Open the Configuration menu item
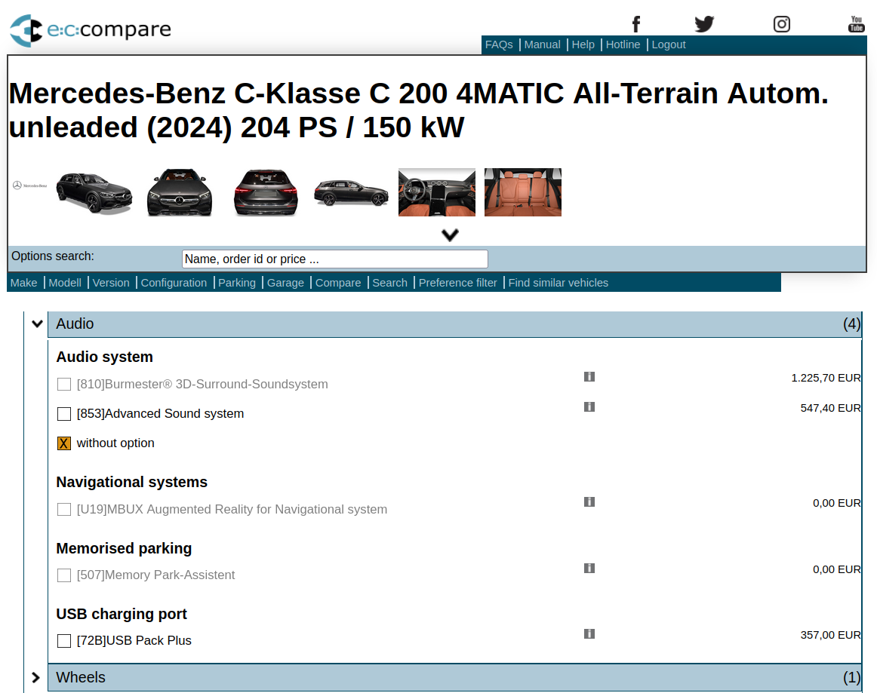 click(174, 283)
